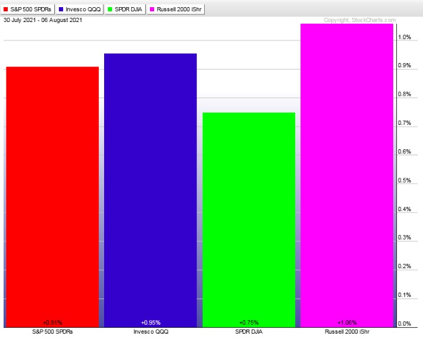Click the green SPDR DJIA color swatch
Image resolution: width=423 pixels, height=339 pixels.
click(x=110, y=10)
